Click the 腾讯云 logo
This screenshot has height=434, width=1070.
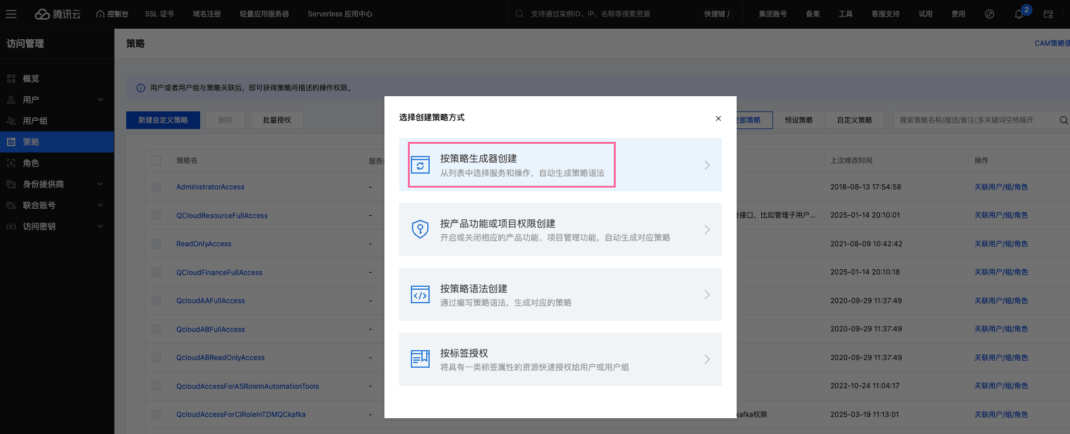(58, 14)
